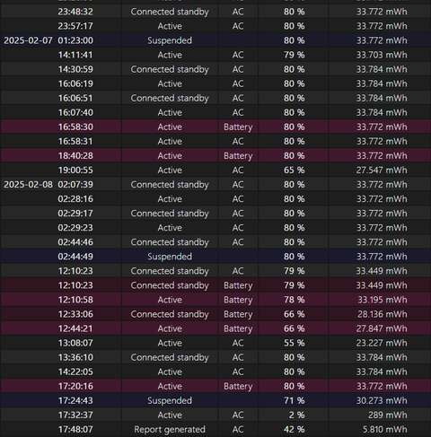Image resolution: width=431 pixels, height=437 pixels.
Task: Click the 12:33:06 Connected standby cell
Action: (170, 314)
